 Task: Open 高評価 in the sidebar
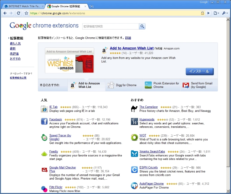coord(14,54)
